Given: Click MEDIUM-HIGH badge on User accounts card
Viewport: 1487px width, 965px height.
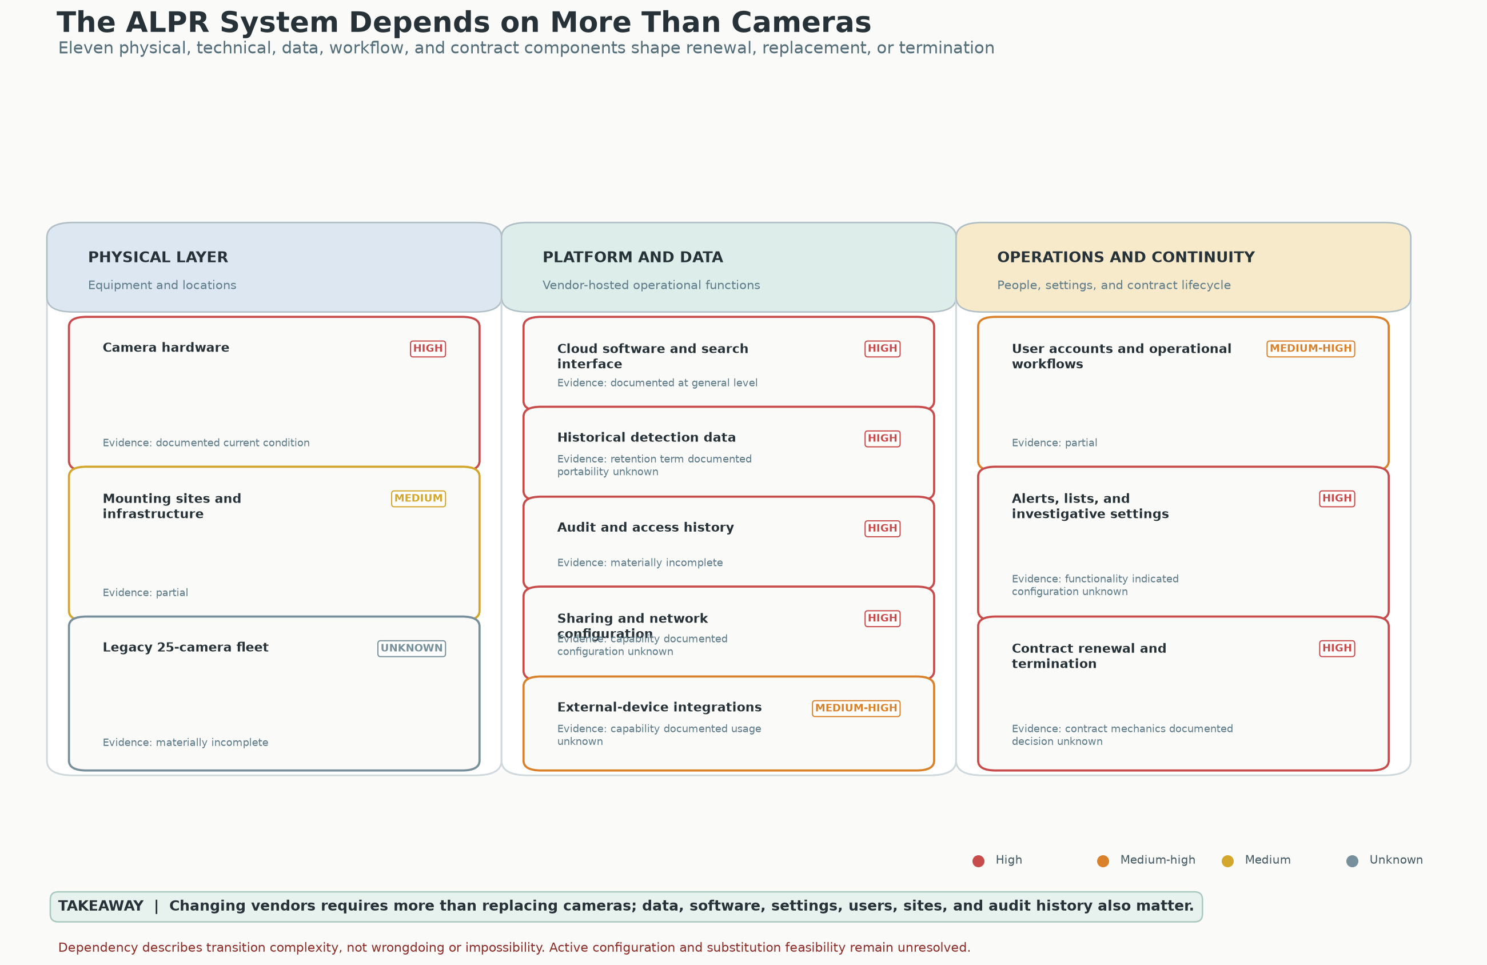Looking at the screenshot, I should point(1311,349).
